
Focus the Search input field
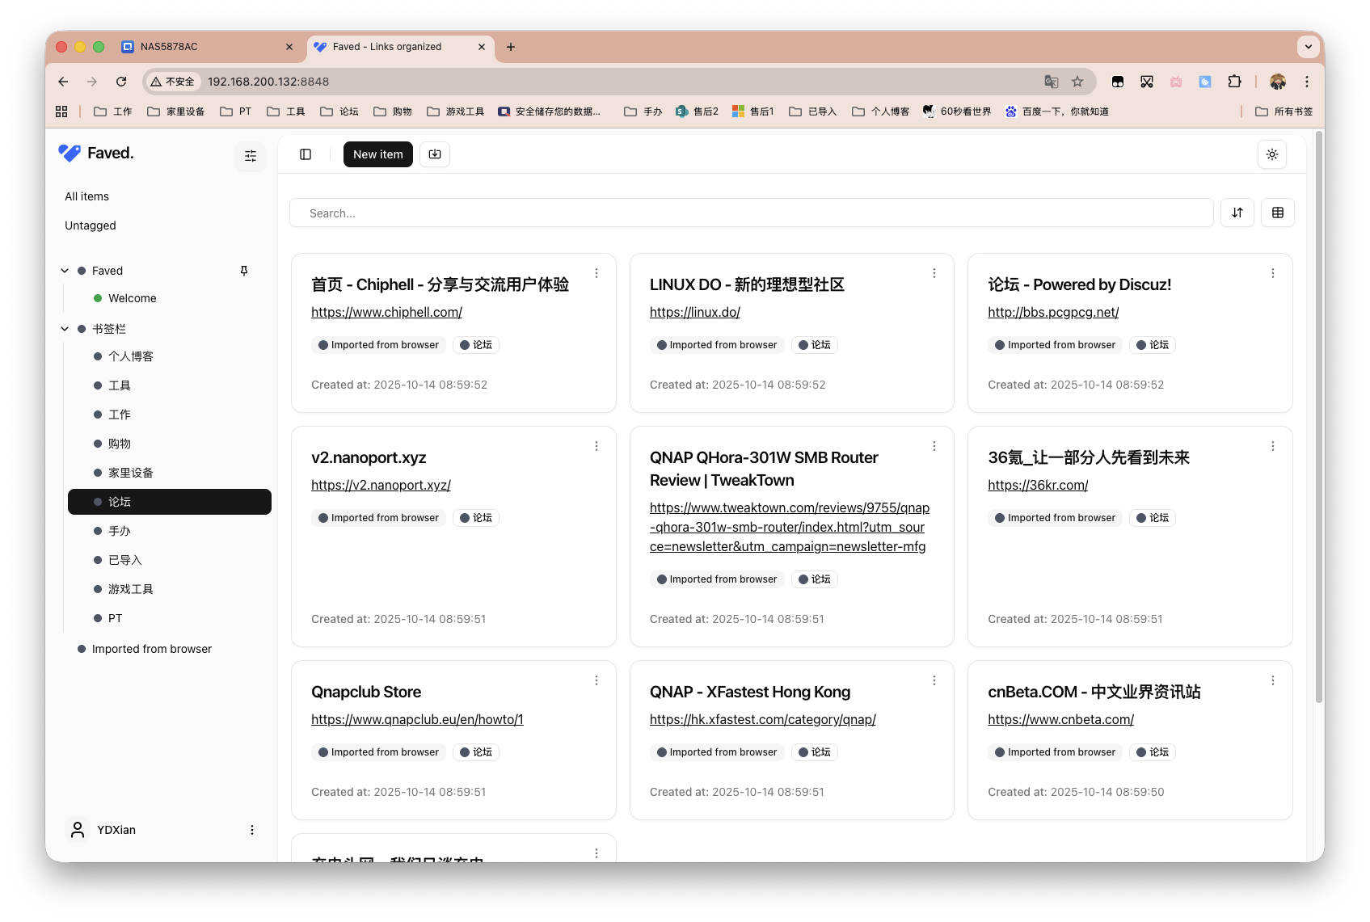(751, 213)
